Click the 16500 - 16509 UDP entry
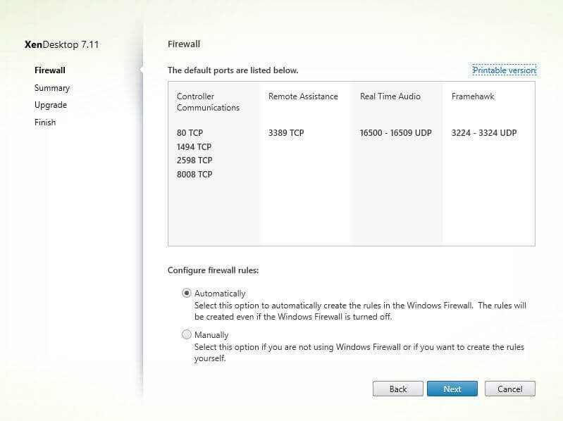 [x=396, y=133]
